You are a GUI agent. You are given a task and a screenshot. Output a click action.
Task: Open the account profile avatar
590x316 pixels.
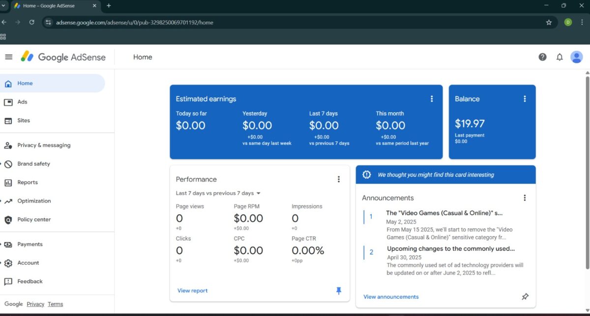[x=576, y=57]
